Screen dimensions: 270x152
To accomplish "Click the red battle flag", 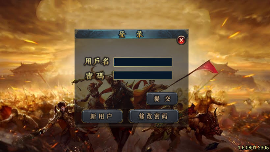I will (x=208, y=67).
